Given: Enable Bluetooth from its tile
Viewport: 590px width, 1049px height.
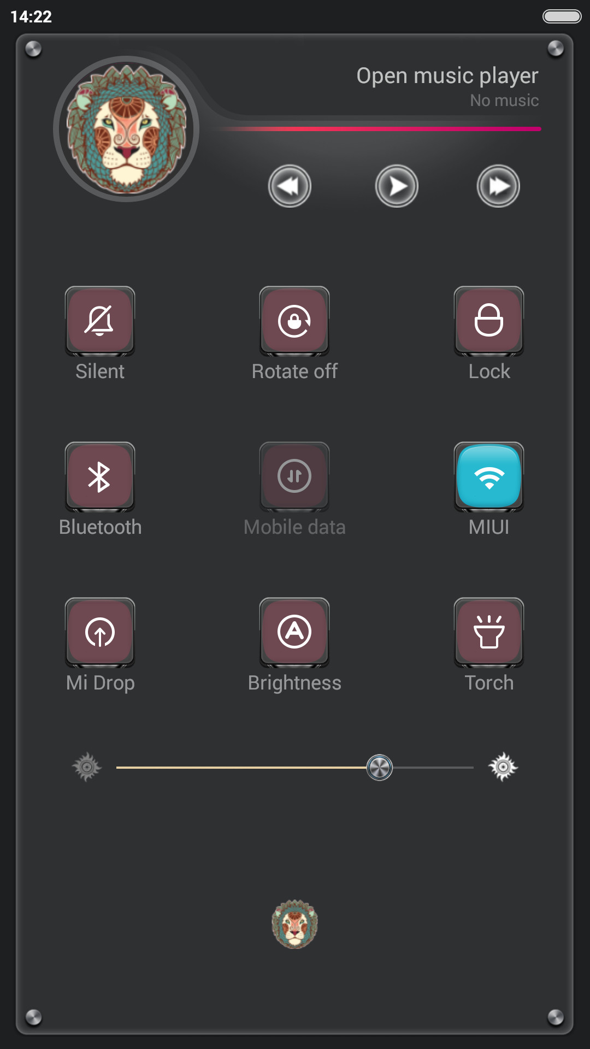Looking at the screenshot, I should (100, 477).
